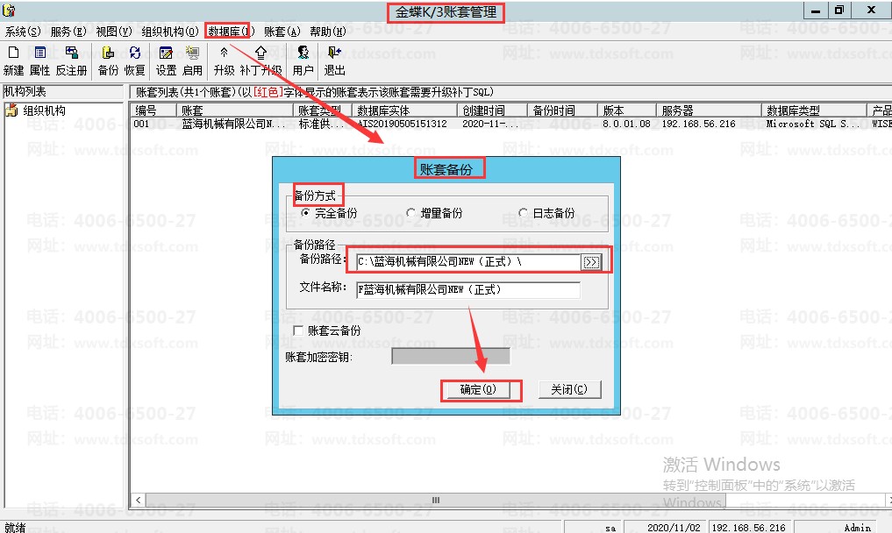Click the 2020/11/02 status bar date
The width and height of the screenshot is (892, 533).
click(x=674, y=528)
